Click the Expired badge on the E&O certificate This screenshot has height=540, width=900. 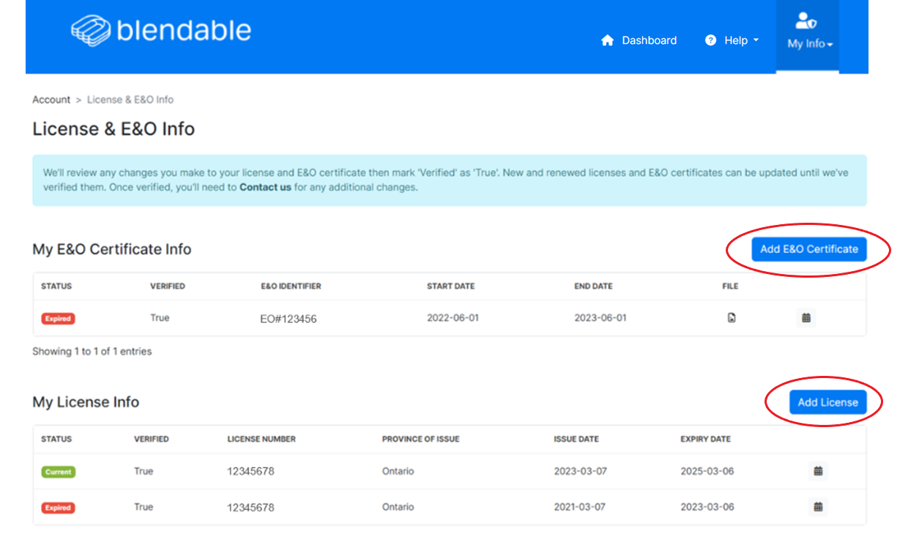(58, 318)
